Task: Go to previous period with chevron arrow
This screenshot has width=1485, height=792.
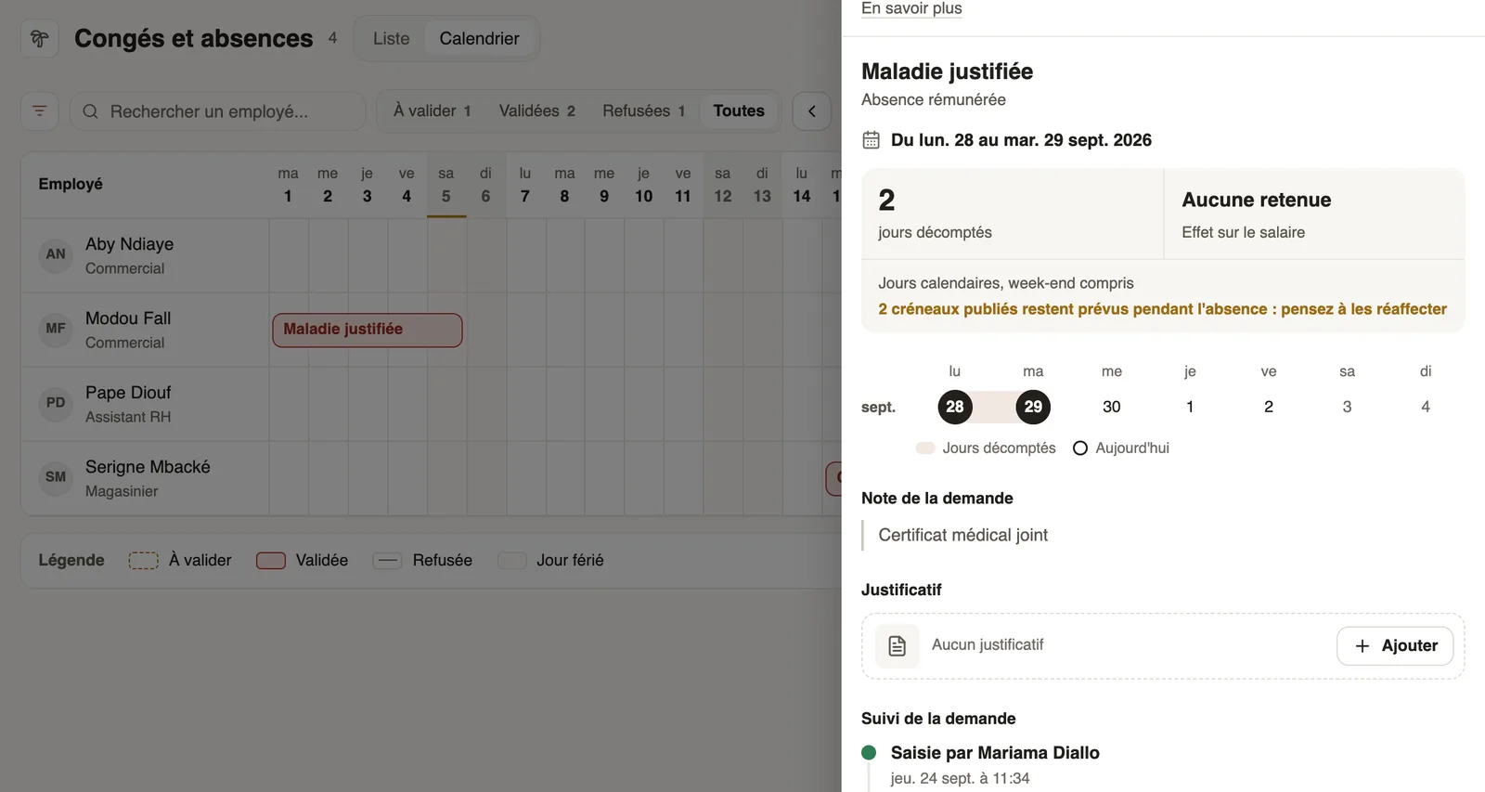Action: (812, 111)
